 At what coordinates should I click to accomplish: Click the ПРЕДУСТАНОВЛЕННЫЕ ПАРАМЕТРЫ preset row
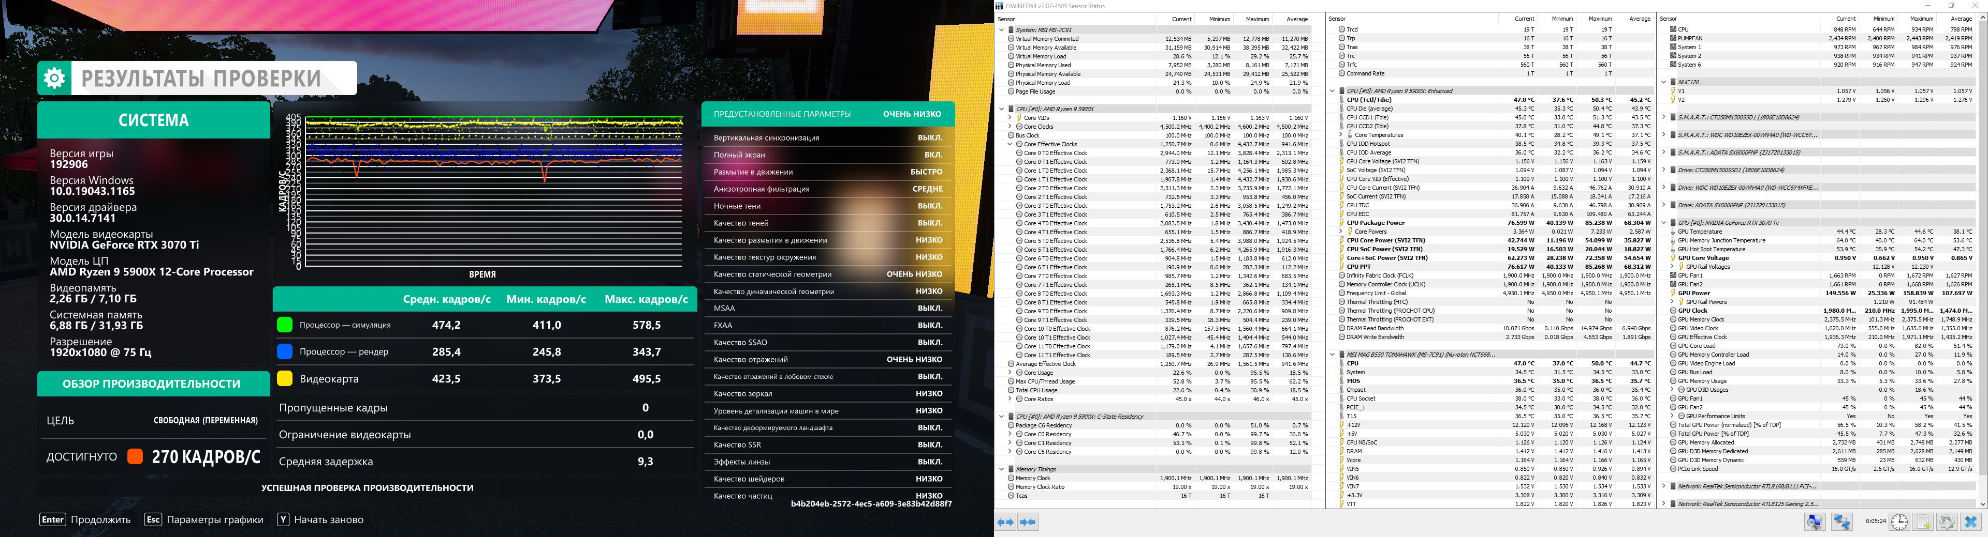click(x=828, y=114)
